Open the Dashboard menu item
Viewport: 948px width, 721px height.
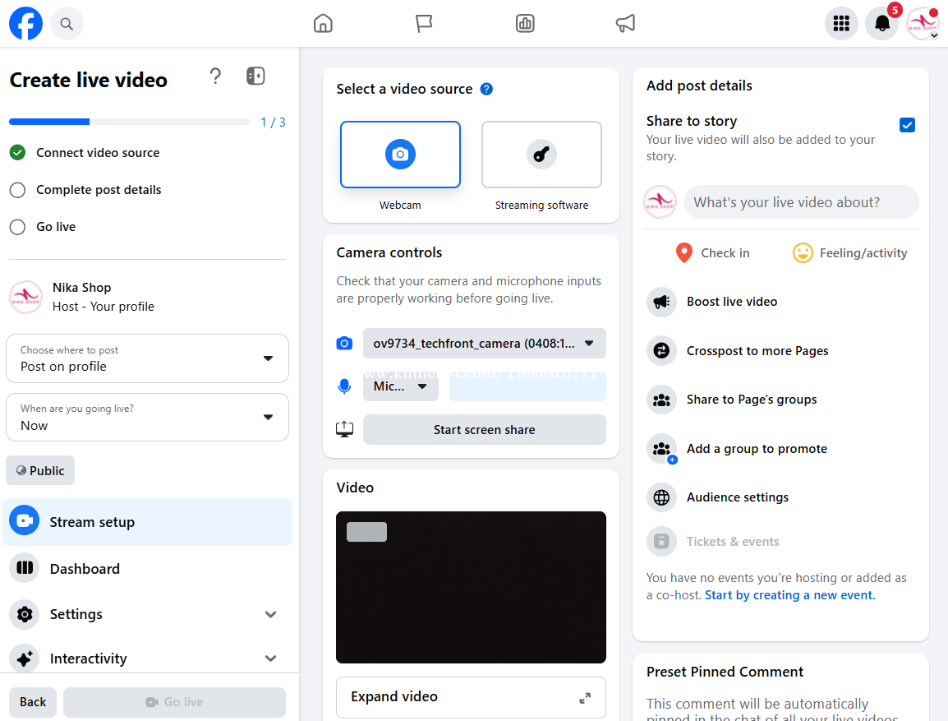coord(85,569)
